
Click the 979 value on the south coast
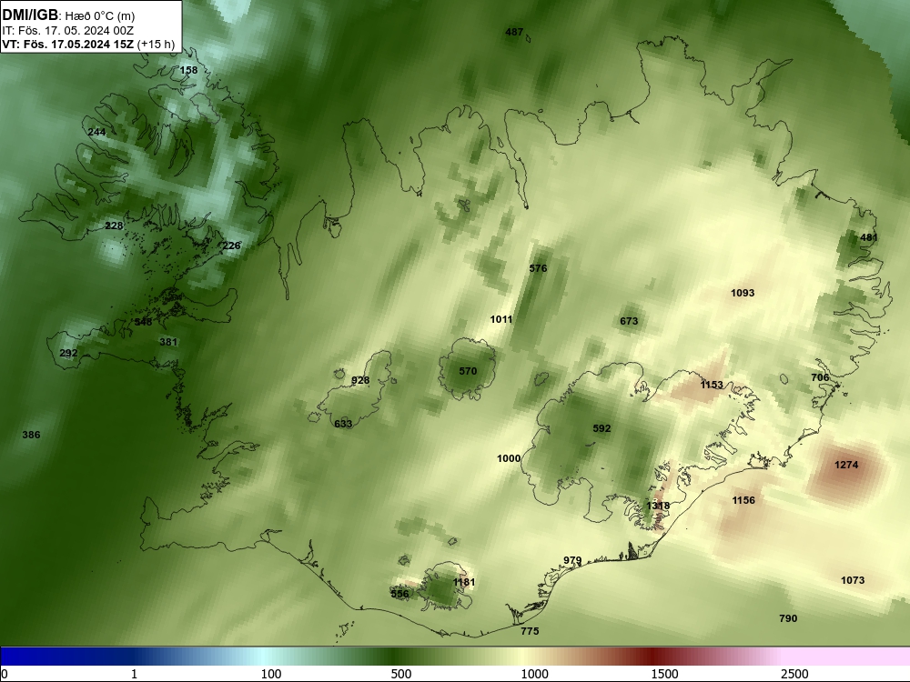pyautogui.click(x=572, y=560)
